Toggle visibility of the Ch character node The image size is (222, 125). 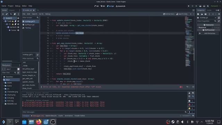(18, 24)
